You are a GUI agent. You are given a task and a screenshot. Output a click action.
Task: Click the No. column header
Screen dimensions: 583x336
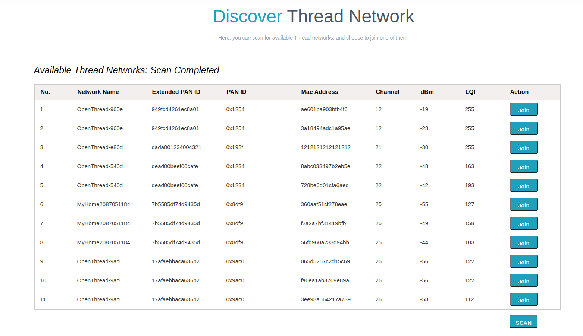tap(45, 92)
